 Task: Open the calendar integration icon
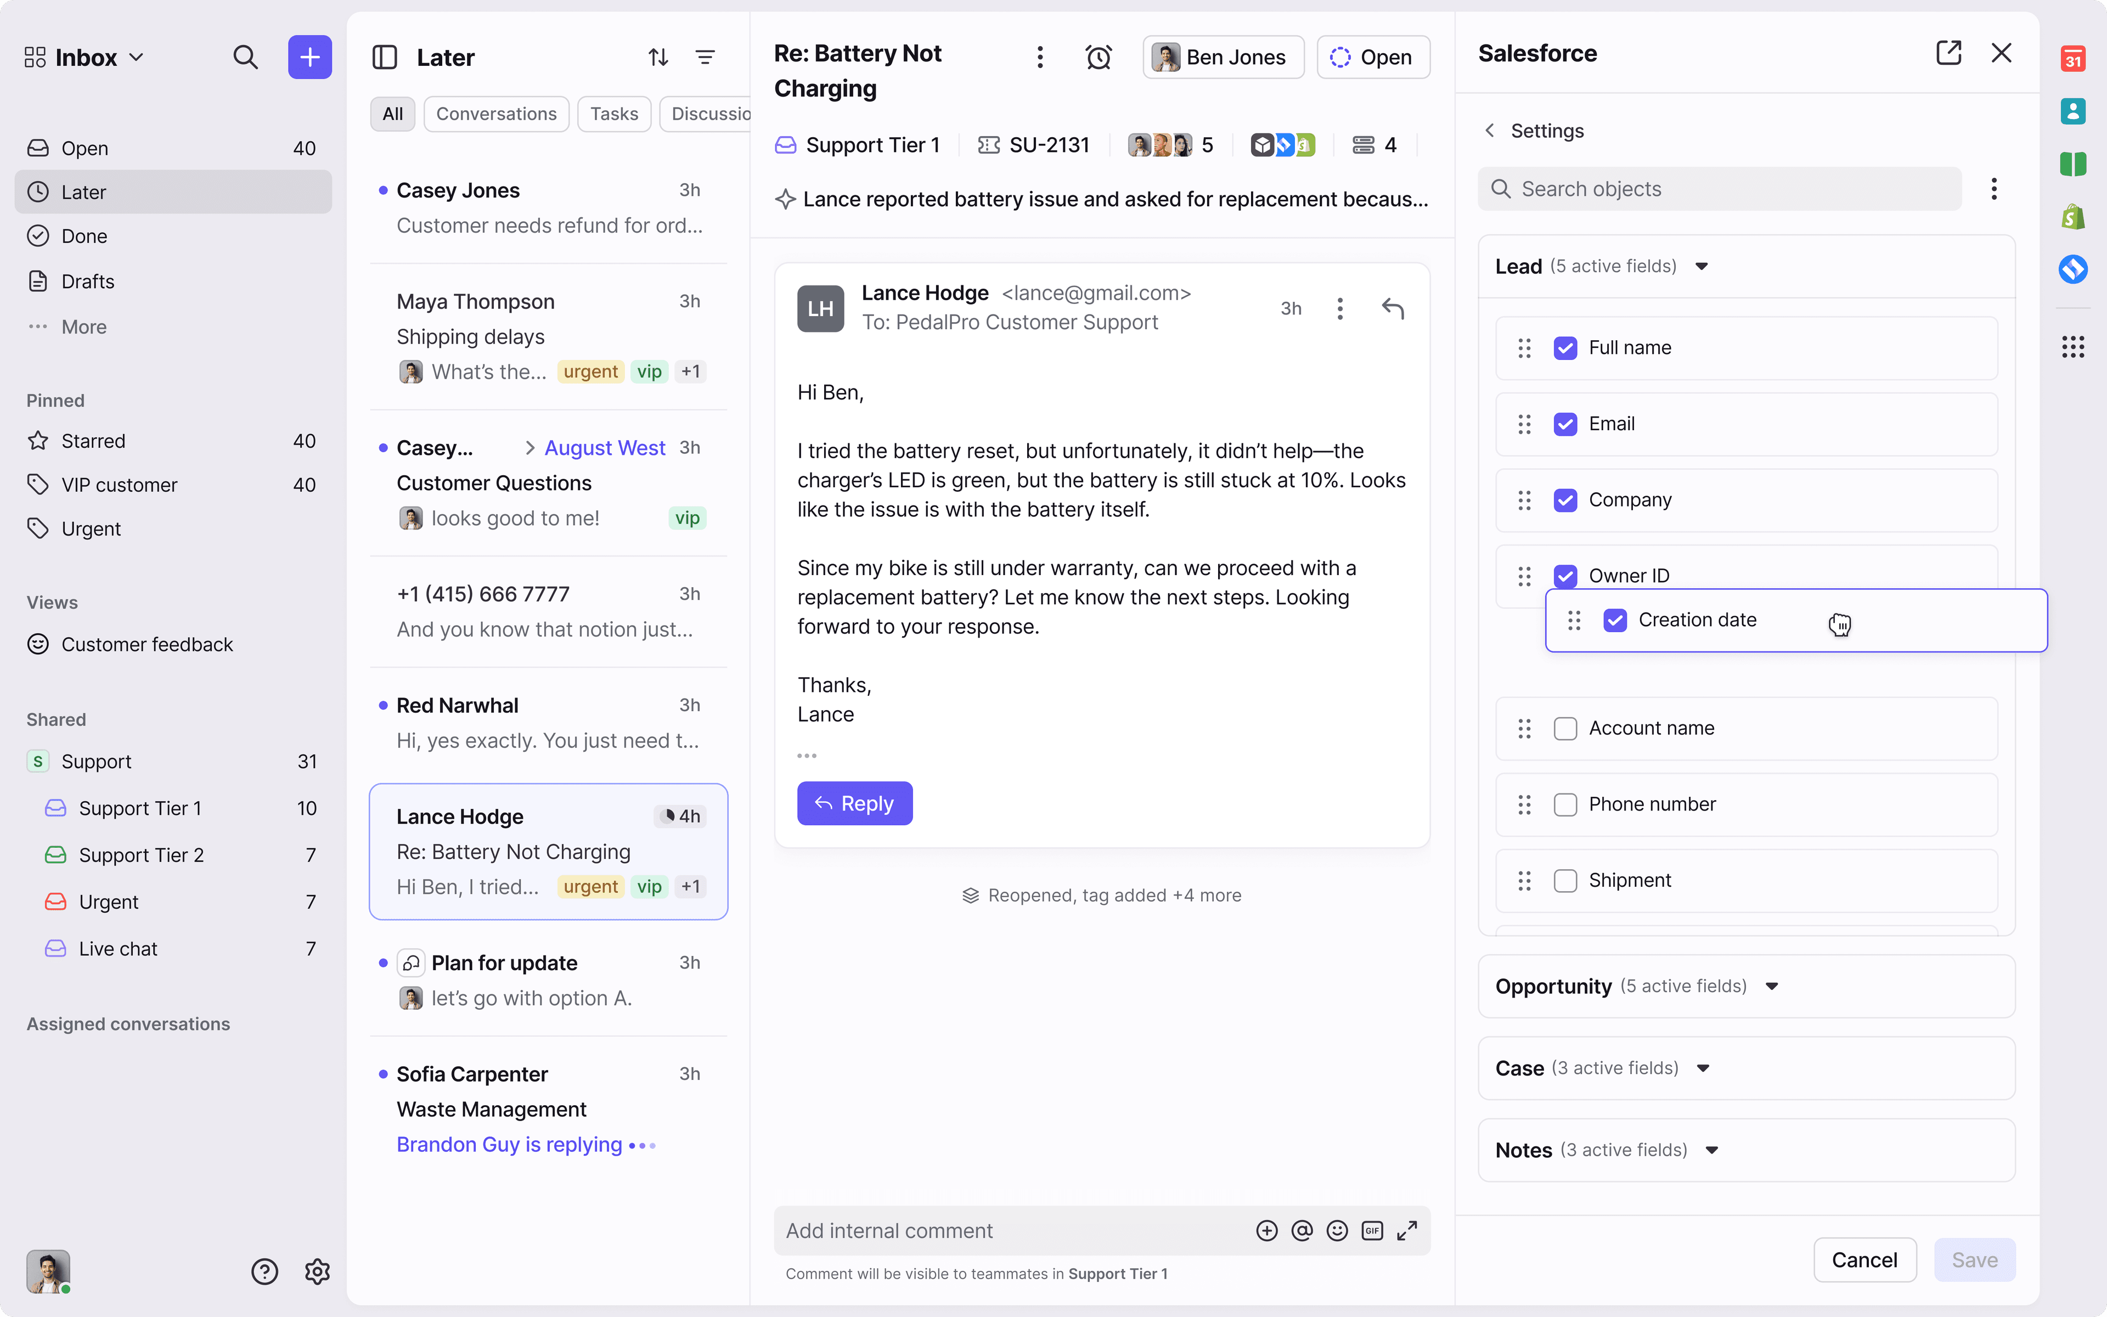click(2073, 58)
